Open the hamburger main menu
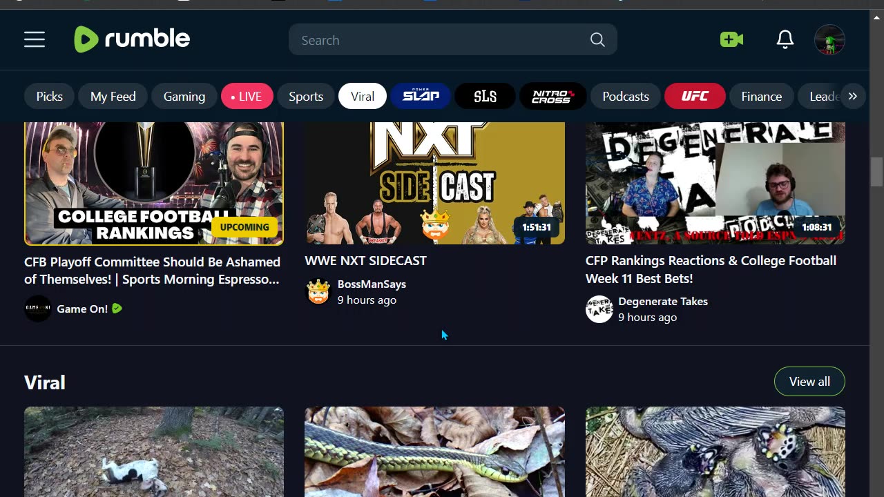 35,40
